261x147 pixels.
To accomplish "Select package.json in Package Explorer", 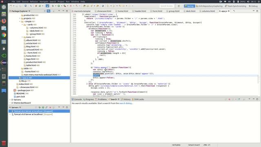I will coord(24,90).
